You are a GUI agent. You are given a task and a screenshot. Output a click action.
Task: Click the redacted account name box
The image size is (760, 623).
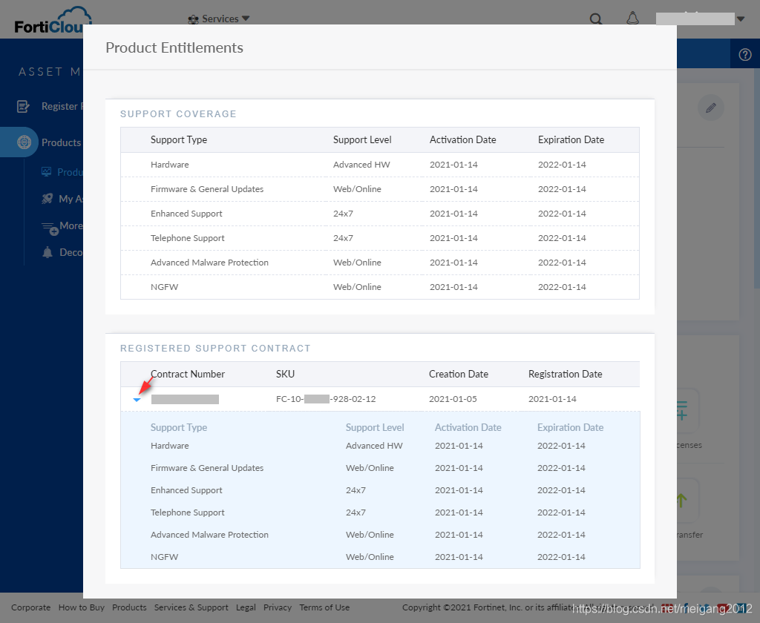(695, 19)
